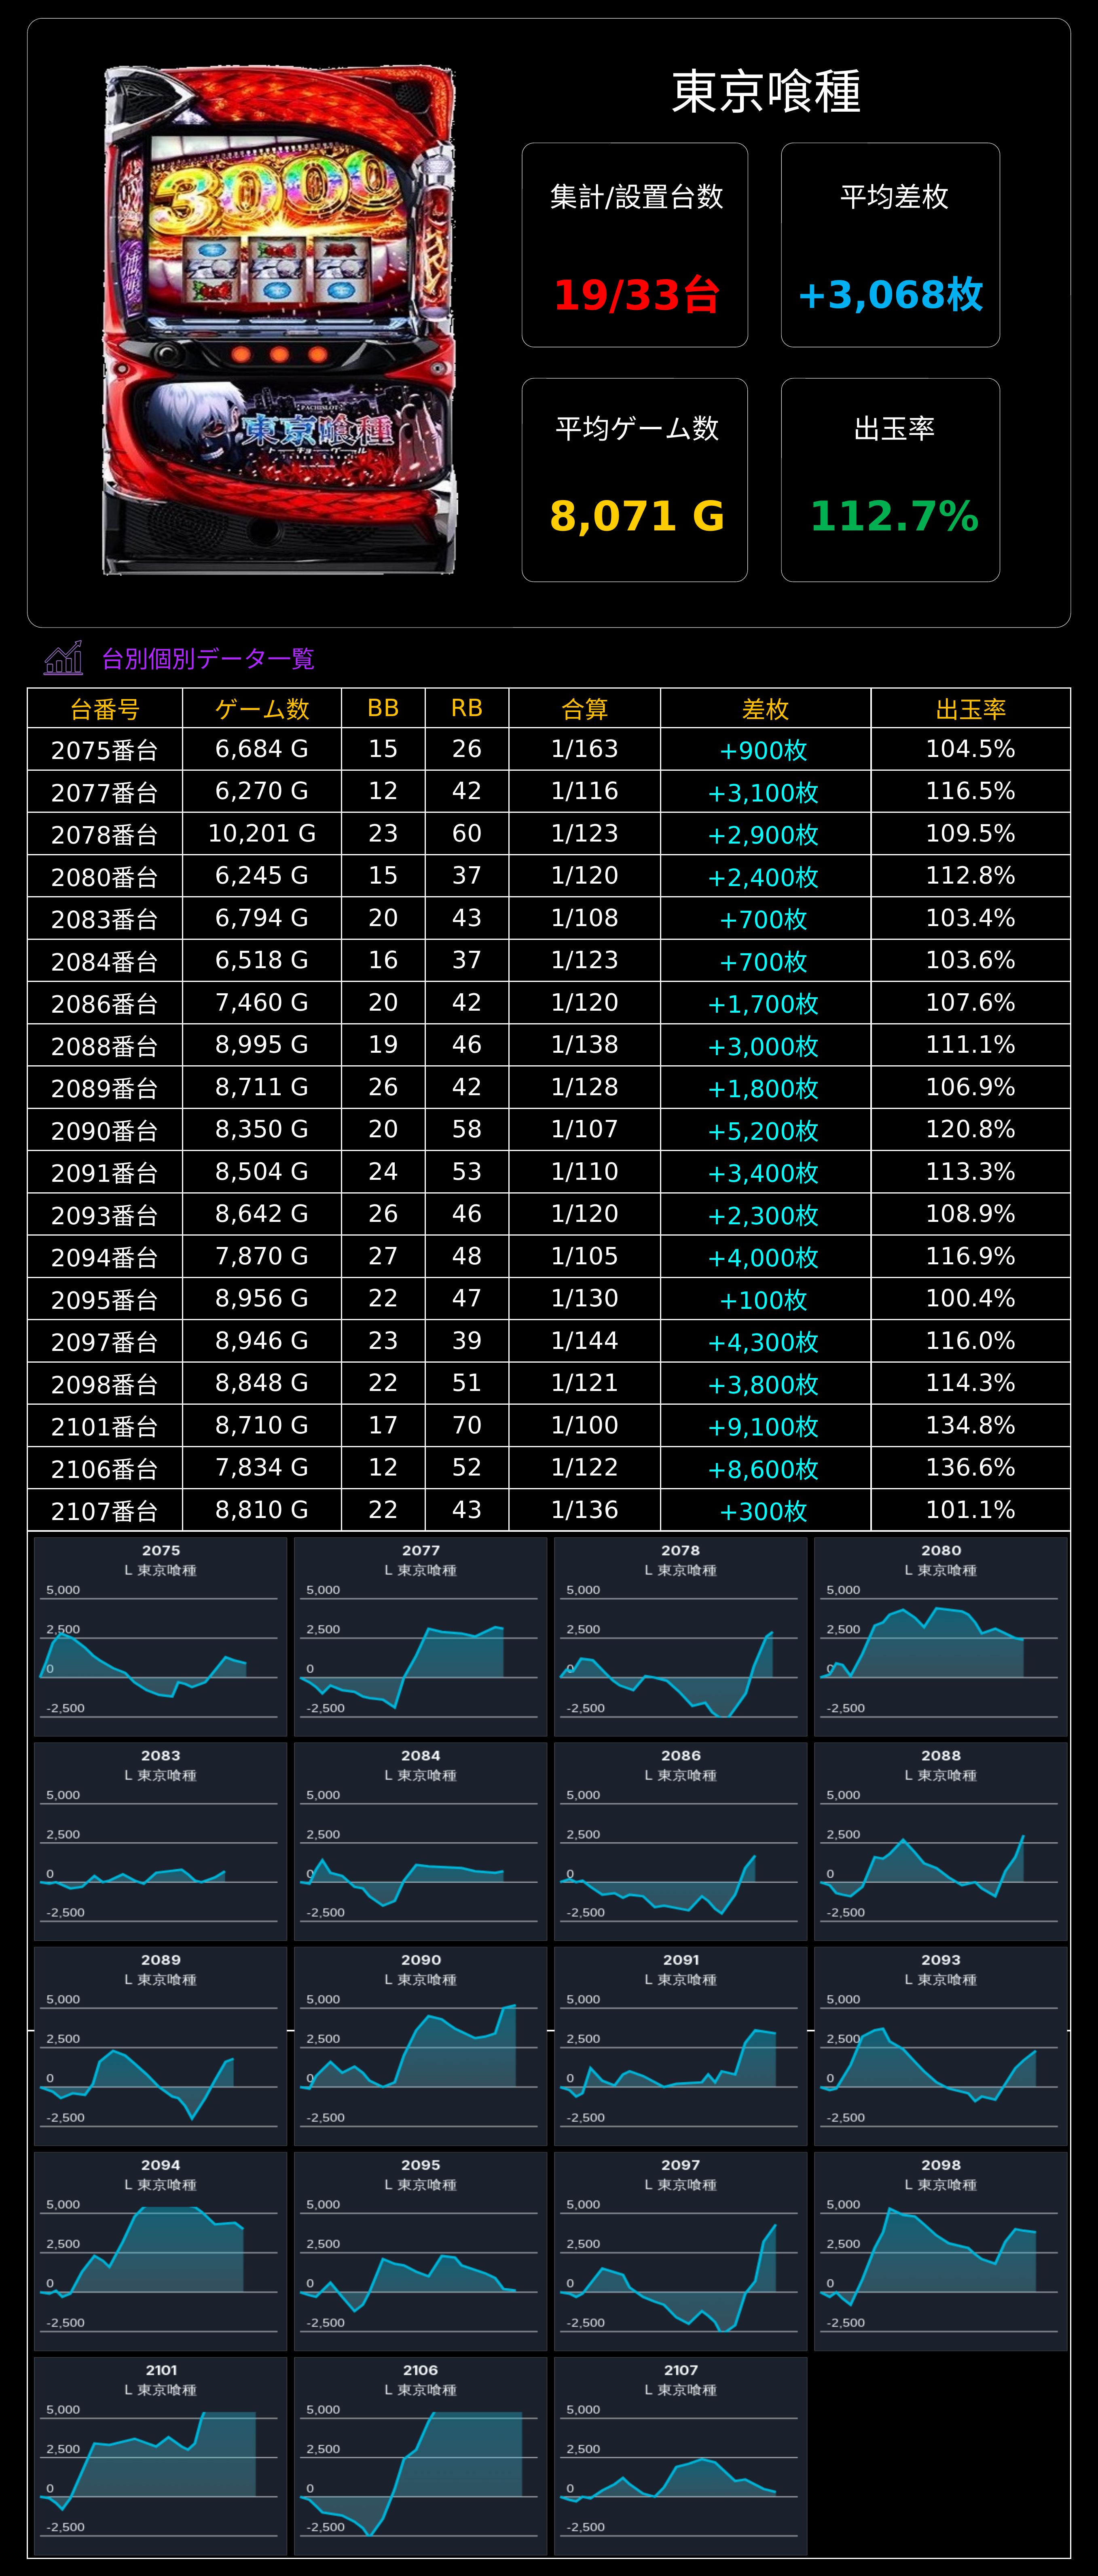
Task: Open the 2101 slump graph thumbnail
Action: [161, 2456]
